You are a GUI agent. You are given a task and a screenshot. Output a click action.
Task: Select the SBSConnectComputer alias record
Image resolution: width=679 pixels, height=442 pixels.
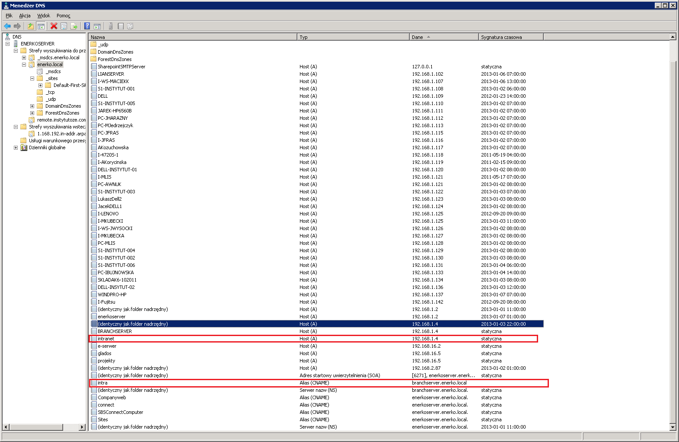click(316, 412)
